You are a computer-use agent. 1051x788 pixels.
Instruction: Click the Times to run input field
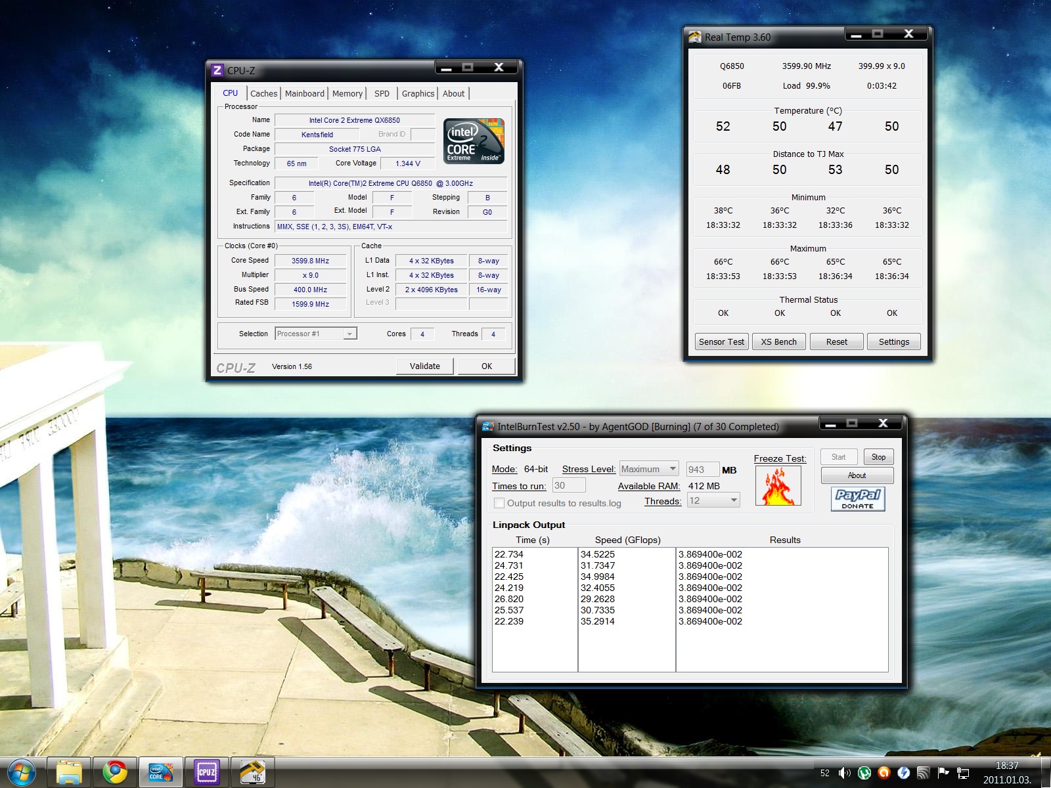[569, 485]
